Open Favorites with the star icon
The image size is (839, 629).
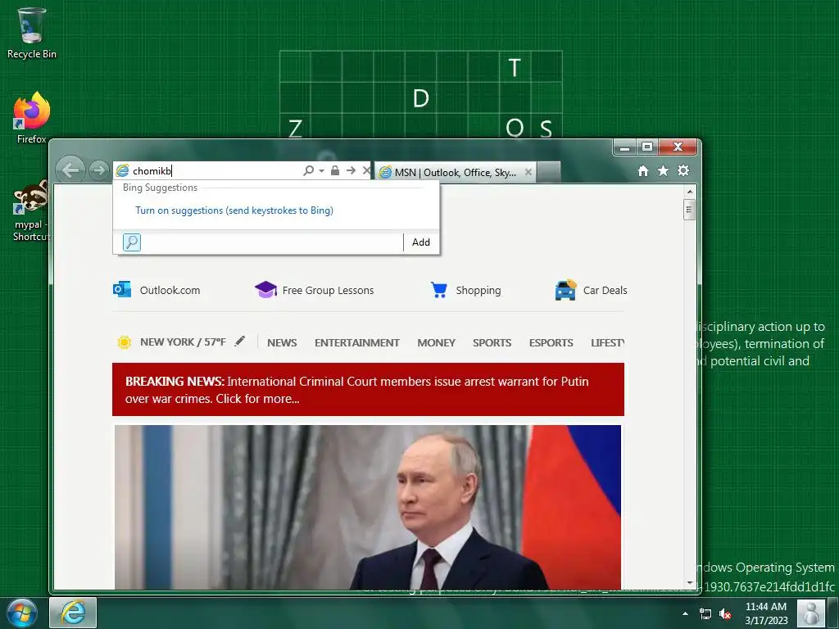663,170
